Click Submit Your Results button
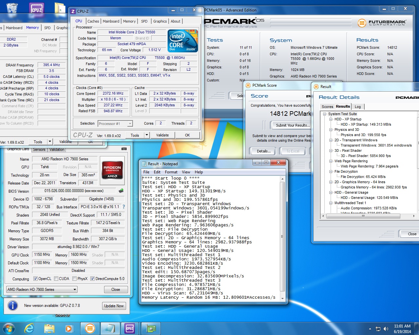The width and height of the screenshot is (419, 335). [x=291, y=125]
